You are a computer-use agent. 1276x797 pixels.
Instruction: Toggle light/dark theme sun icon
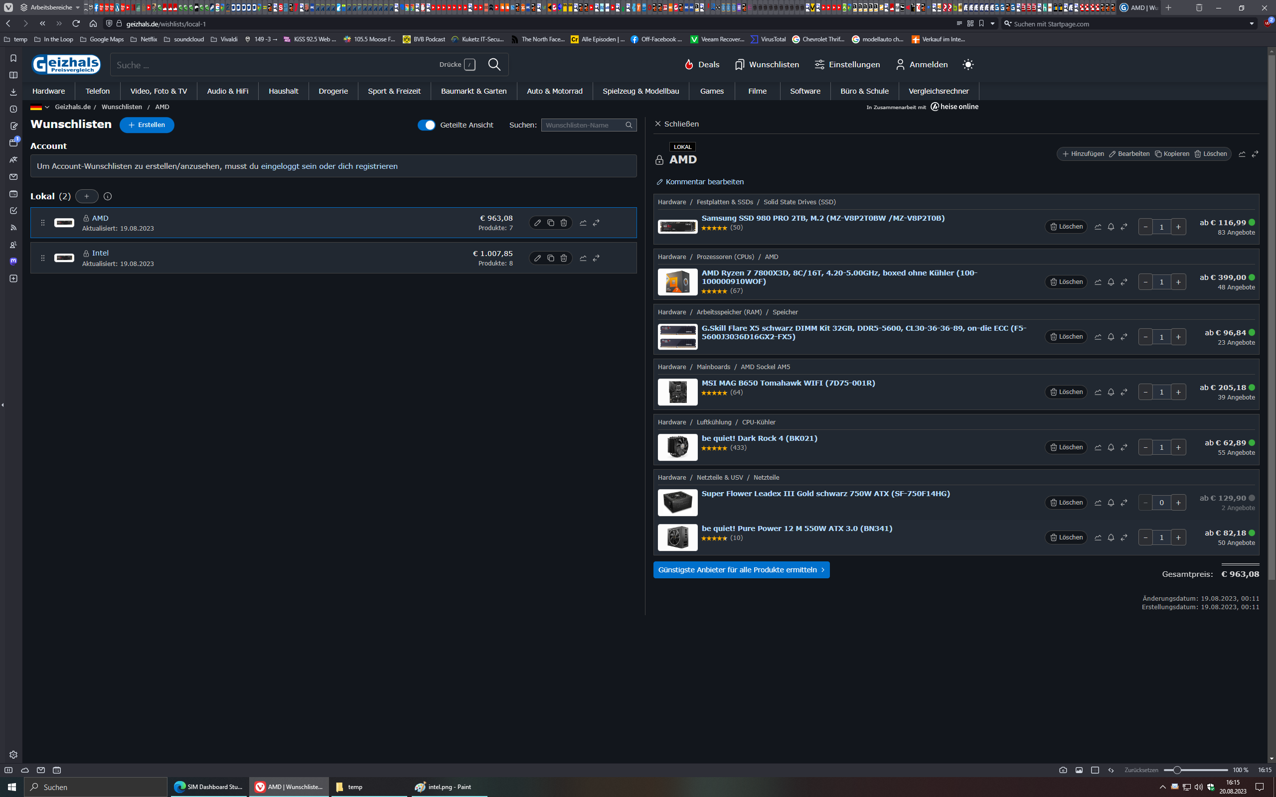click(967, 64)
